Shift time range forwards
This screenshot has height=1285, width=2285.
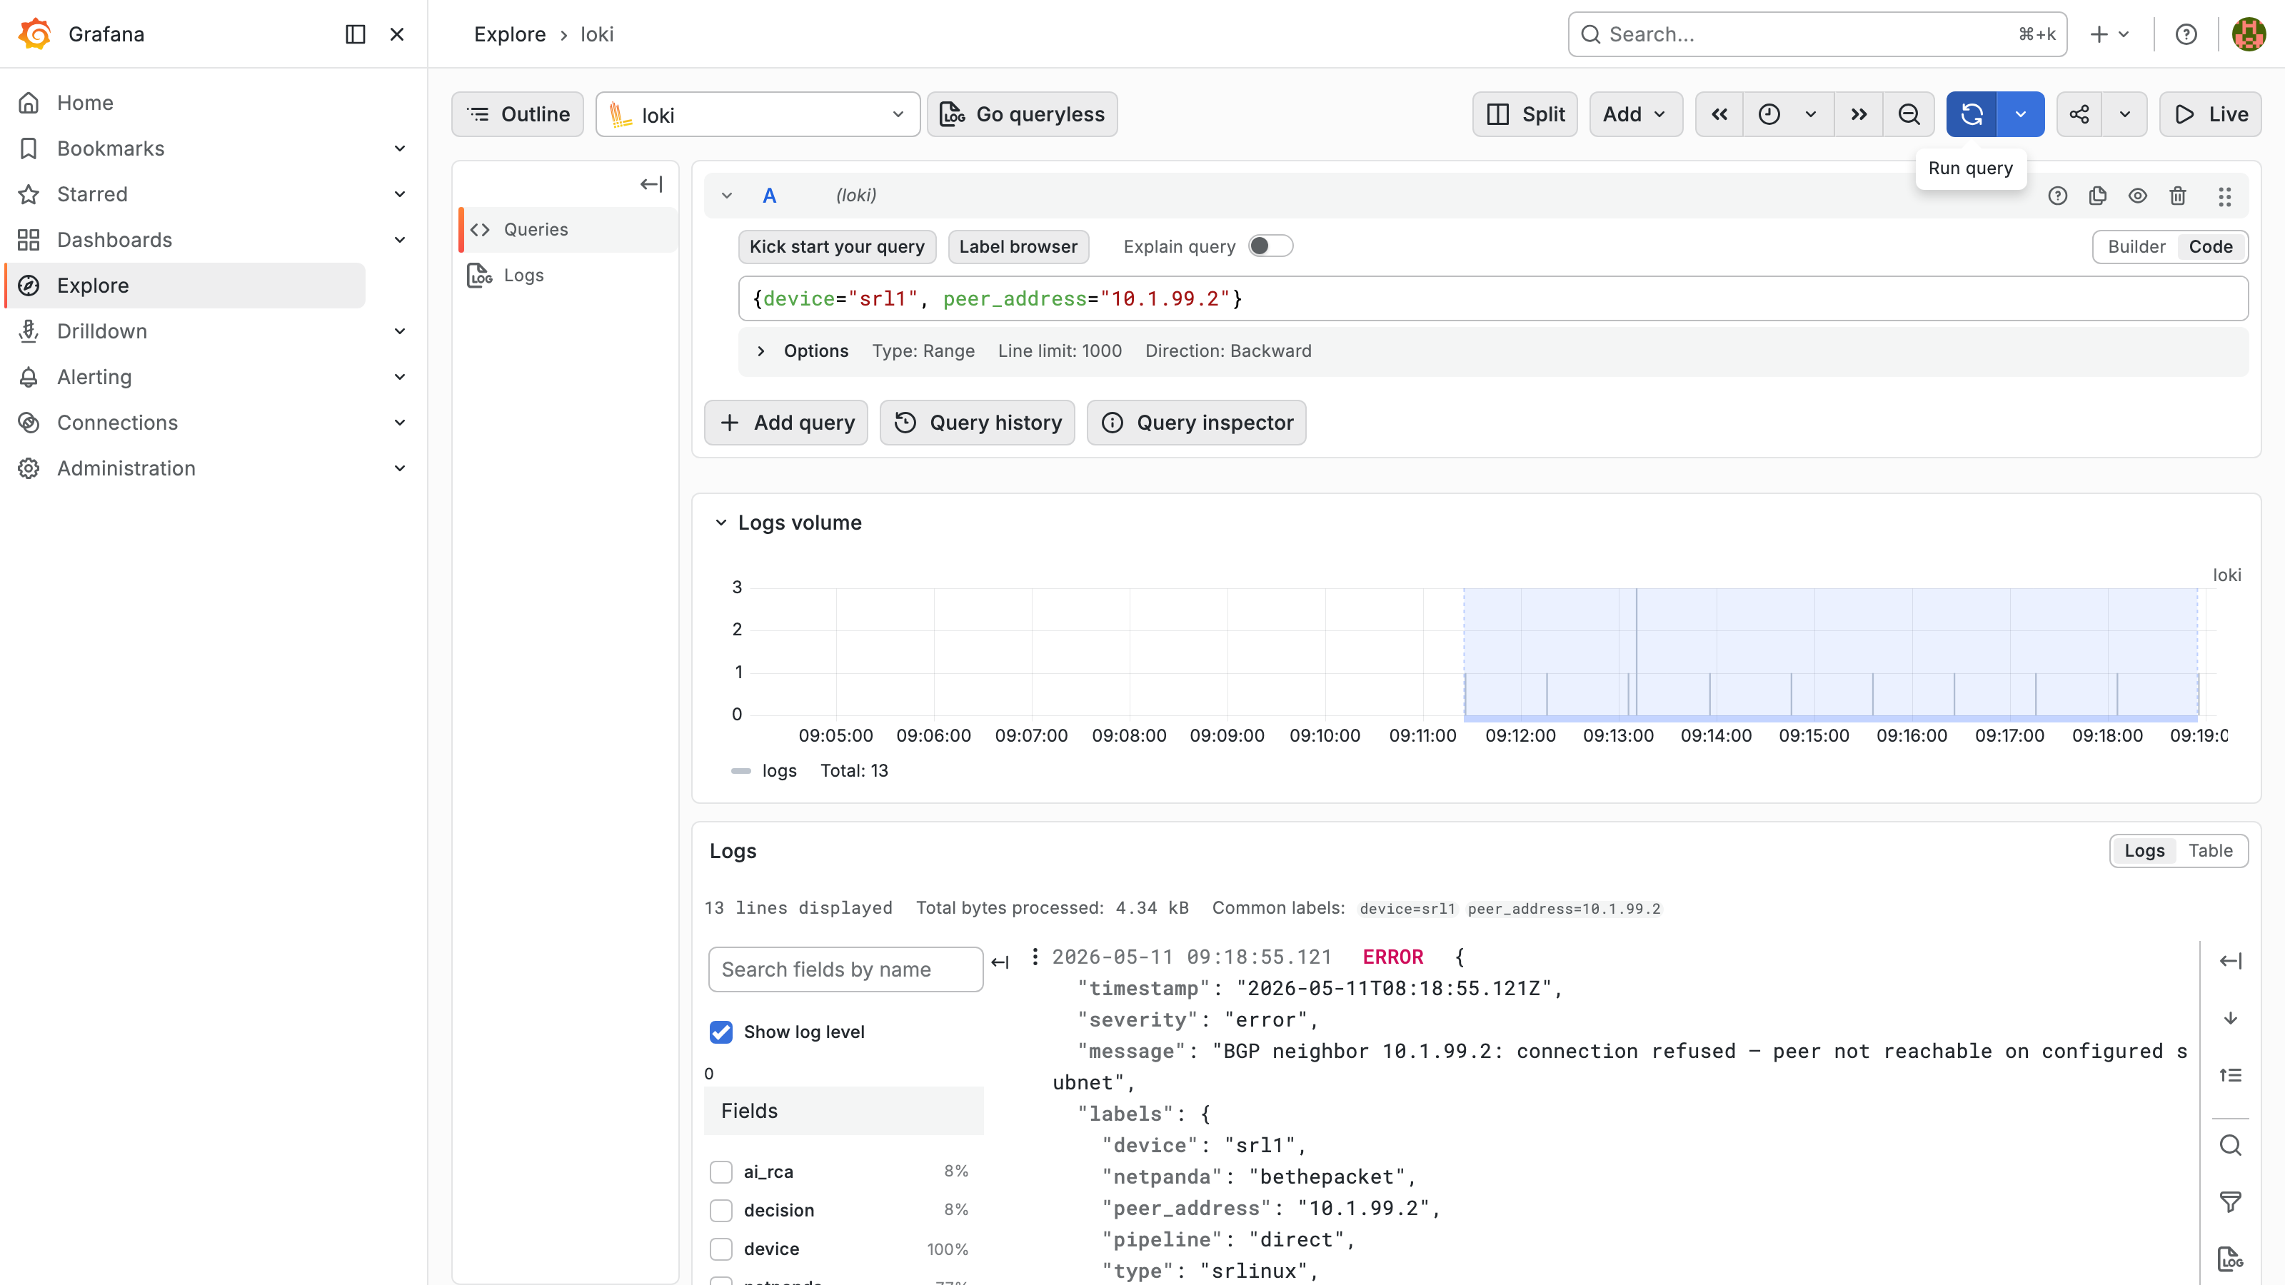(1859, 114)
